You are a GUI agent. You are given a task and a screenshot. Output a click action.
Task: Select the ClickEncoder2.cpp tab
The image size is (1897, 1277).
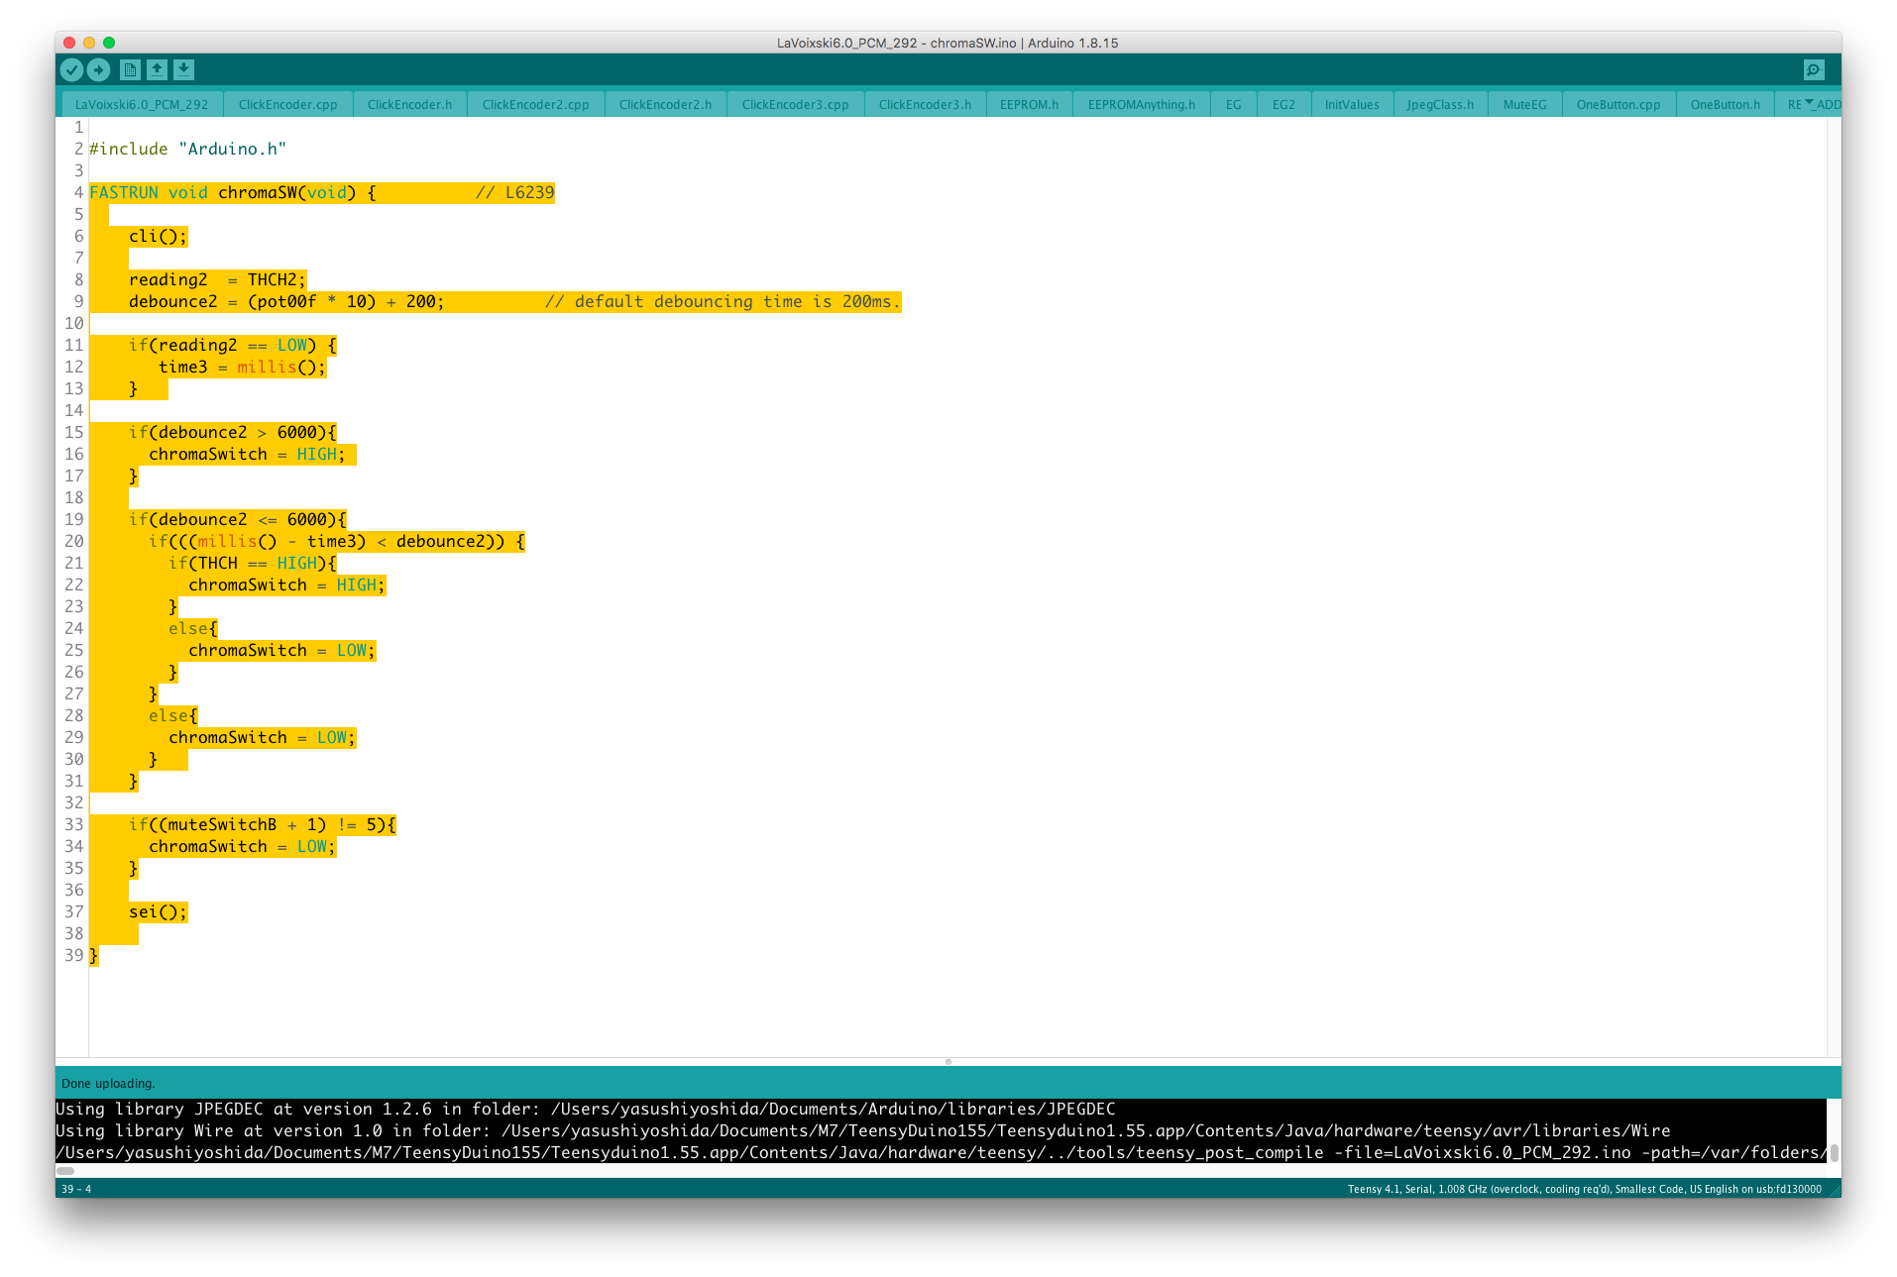pyautogui.click(x=535, y=104)
